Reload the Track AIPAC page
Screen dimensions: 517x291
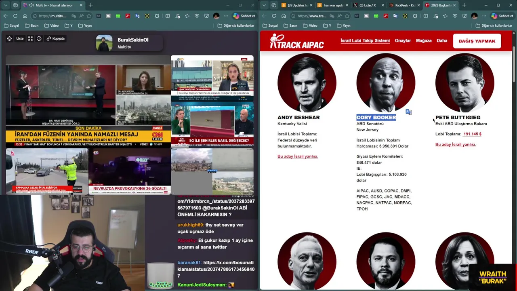pos(274,16)
